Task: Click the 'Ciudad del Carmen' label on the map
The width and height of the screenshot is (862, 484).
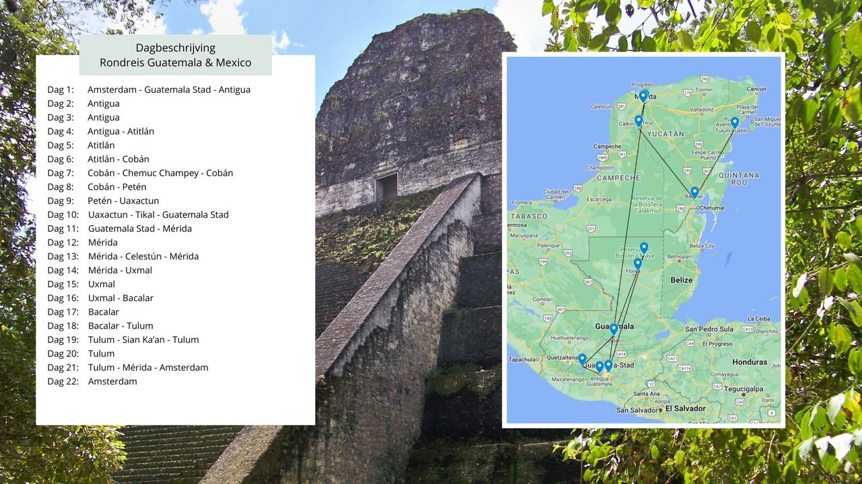Action: tap(556, 195)
